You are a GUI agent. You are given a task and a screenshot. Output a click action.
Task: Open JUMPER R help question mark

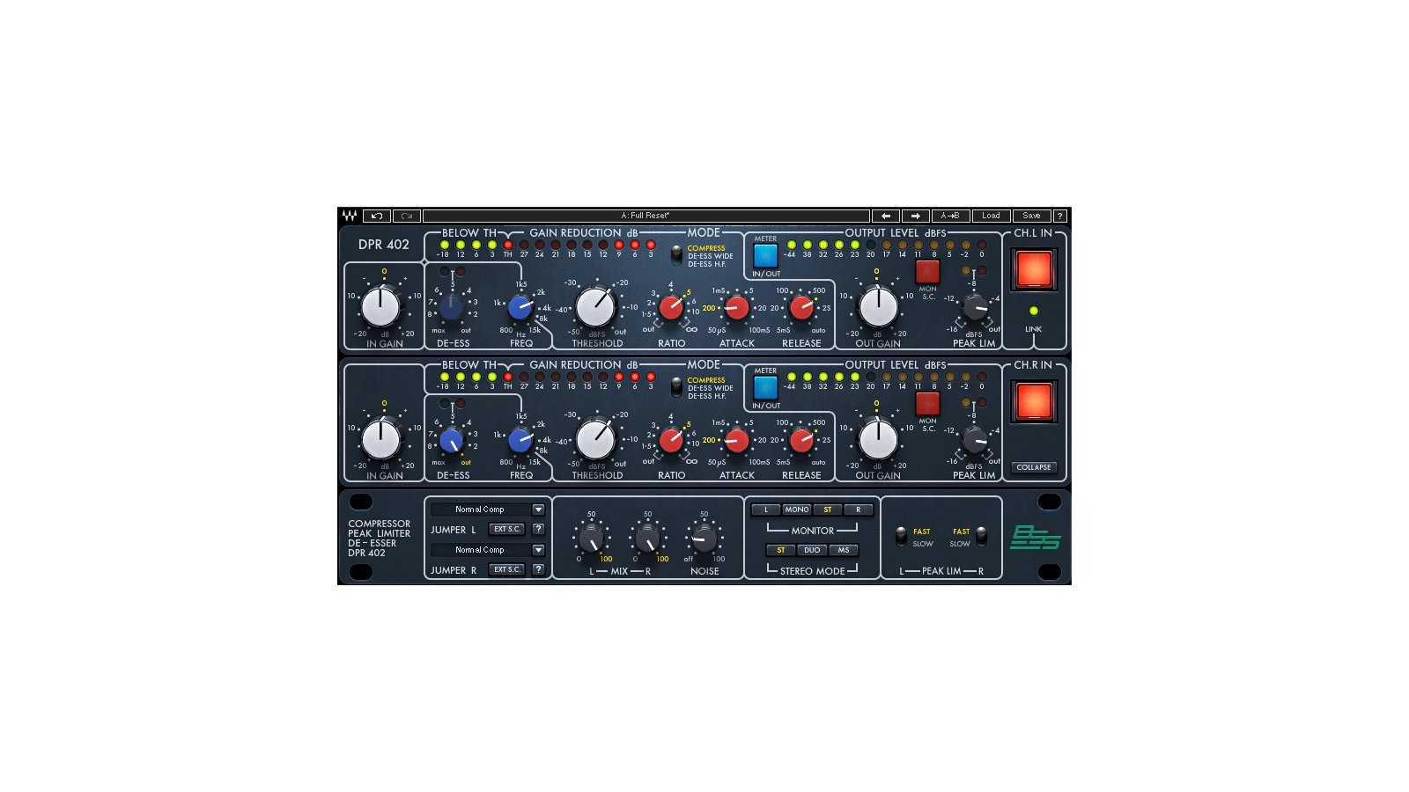pyautogui.click(x=538, y=569)
